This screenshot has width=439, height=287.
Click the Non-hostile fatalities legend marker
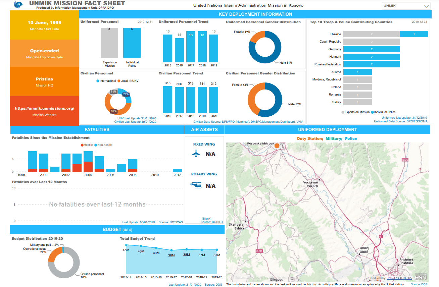click(x=96, y=145)
